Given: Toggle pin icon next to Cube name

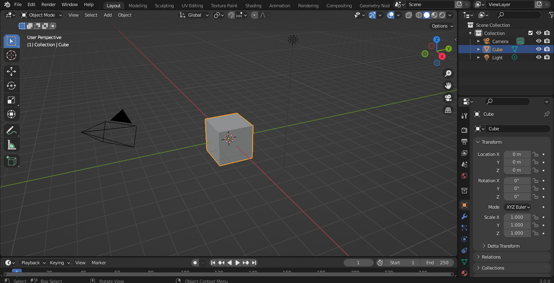Looking at the screenshot, I should (546, 114).
